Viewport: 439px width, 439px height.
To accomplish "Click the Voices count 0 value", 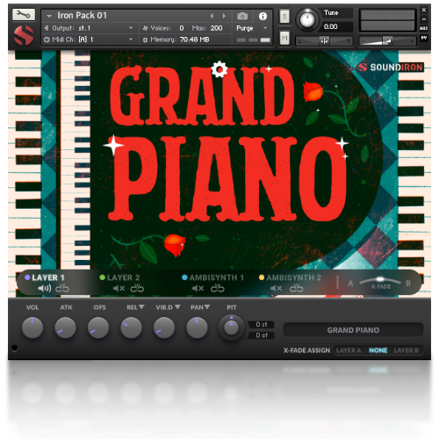I will pos(182,28).
